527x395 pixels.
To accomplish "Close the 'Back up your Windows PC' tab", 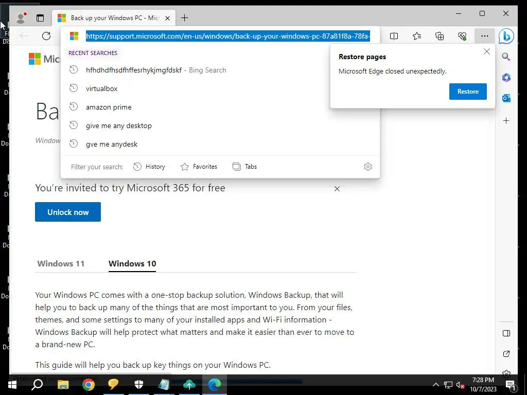I will point(167,18).
